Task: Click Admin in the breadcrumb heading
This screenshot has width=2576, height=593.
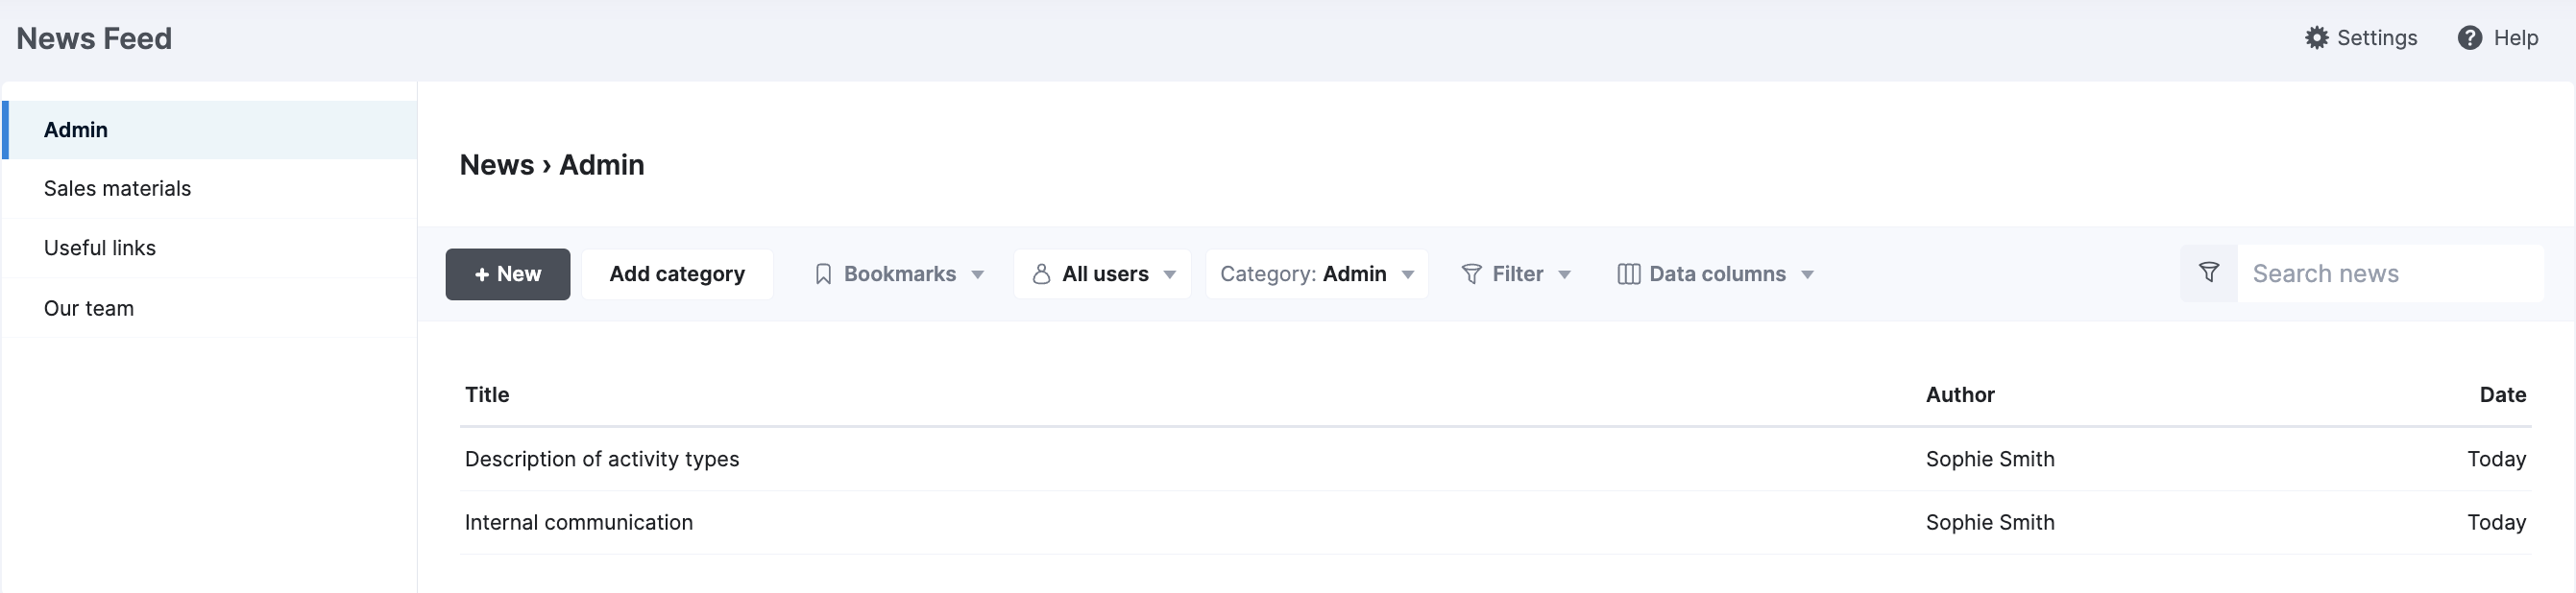Action: pyautogui.click(x=602, y=165)
